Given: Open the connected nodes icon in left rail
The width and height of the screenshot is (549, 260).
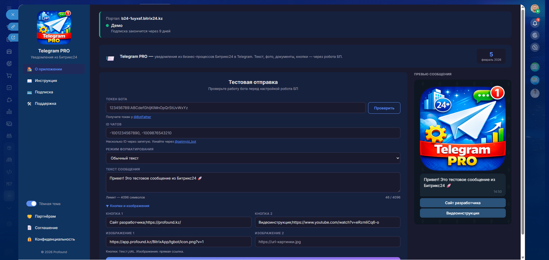Looking at the screenshot, I should click(x=9, y=100).
